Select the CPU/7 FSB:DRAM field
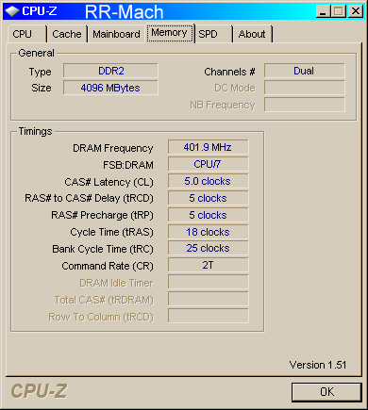The image size is (368, 410). [x=208, y=164]
